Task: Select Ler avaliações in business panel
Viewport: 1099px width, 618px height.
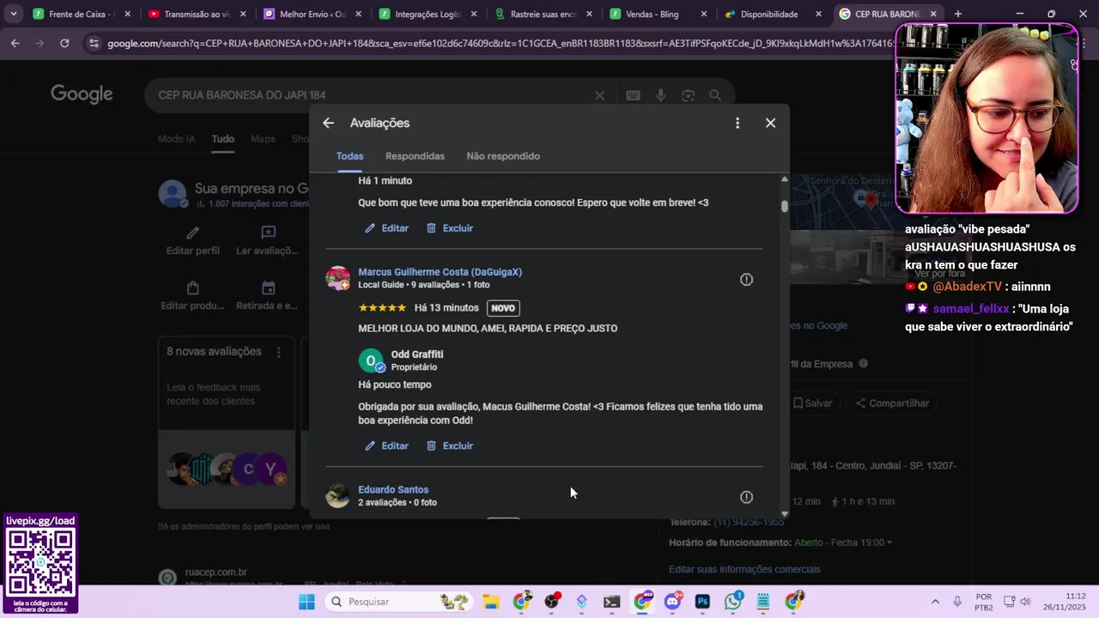Action: tap(268, 241)
